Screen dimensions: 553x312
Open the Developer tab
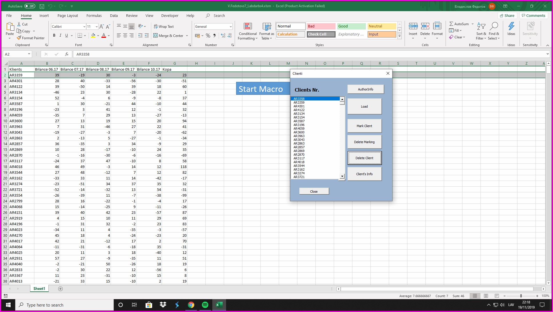[x=170, y=16]
